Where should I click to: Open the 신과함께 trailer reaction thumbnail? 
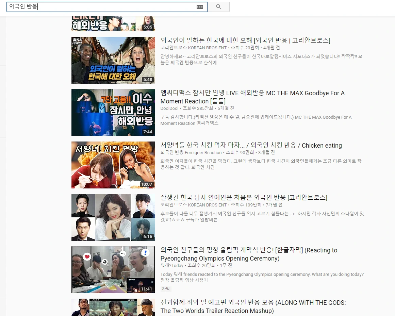tap(113, 308)
